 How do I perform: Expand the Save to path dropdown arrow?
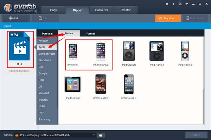[x=94, y=135]
